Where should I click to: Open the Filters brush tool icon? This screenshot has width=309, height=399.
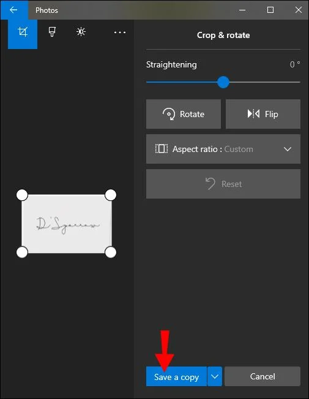click(x=52, y=32)
